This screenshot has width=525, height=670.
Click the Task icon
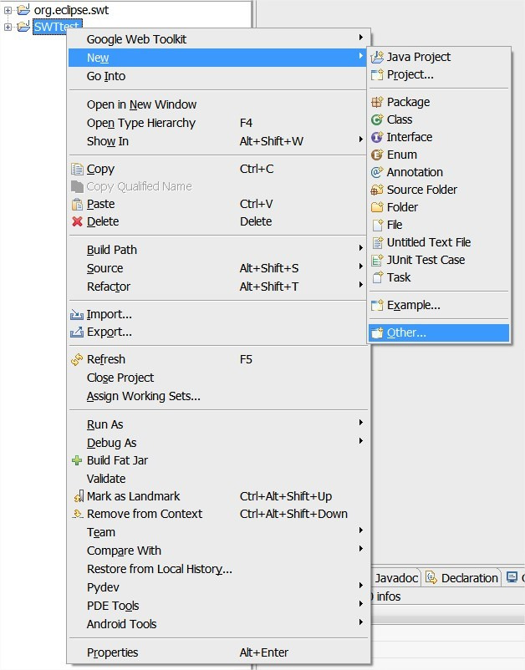[378, 277]
